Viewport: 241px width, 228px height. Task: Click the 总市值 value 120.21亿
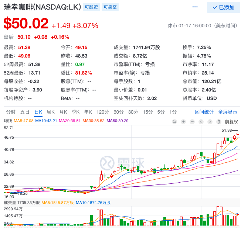(211, 81)
